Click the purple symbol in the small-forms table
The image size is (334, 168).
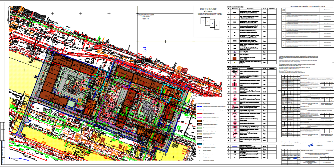click(235, 52)
